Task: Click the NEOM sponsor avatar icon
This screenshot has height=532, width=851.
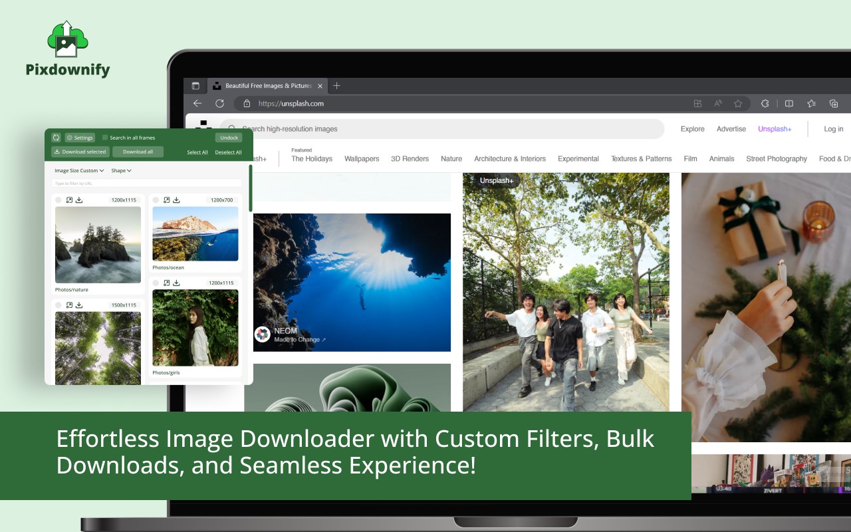Action: pyautogui.click(x=263, y=334)
